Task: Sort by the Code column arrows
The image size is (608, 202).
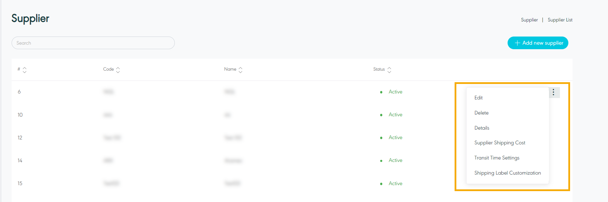Action: tap(118, 70)
